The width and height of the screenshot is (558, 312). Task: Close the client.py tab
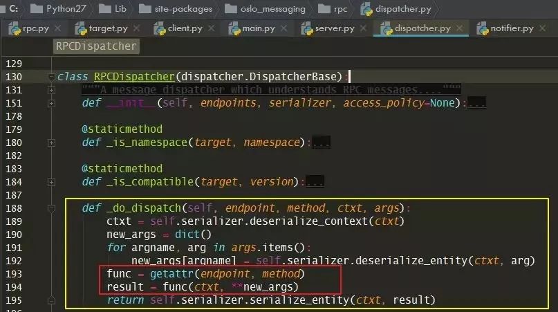click(212, 28)
